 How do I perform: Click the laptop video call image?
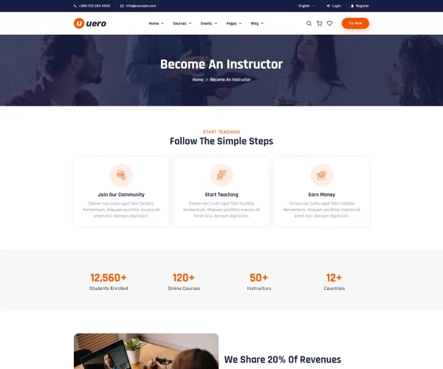(146, 351)
